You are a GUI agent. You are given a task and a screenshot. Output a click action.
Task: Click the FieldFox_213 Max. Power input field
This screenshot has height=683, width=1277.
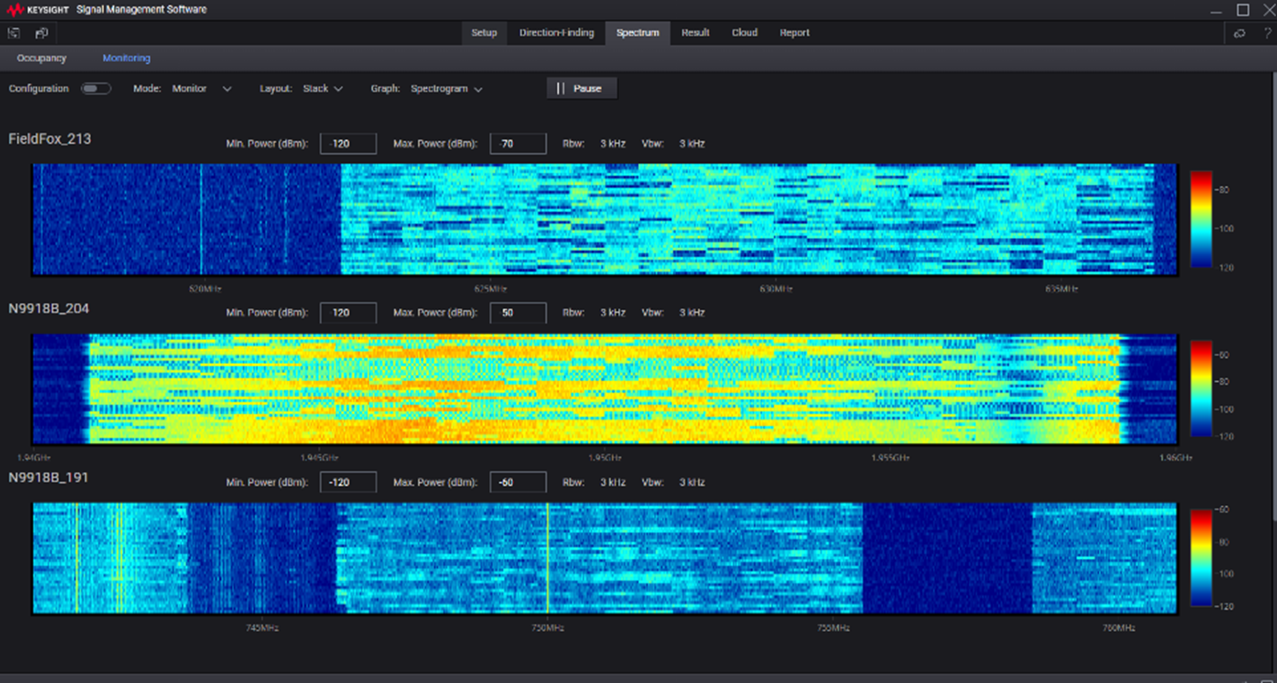point(518,144)
